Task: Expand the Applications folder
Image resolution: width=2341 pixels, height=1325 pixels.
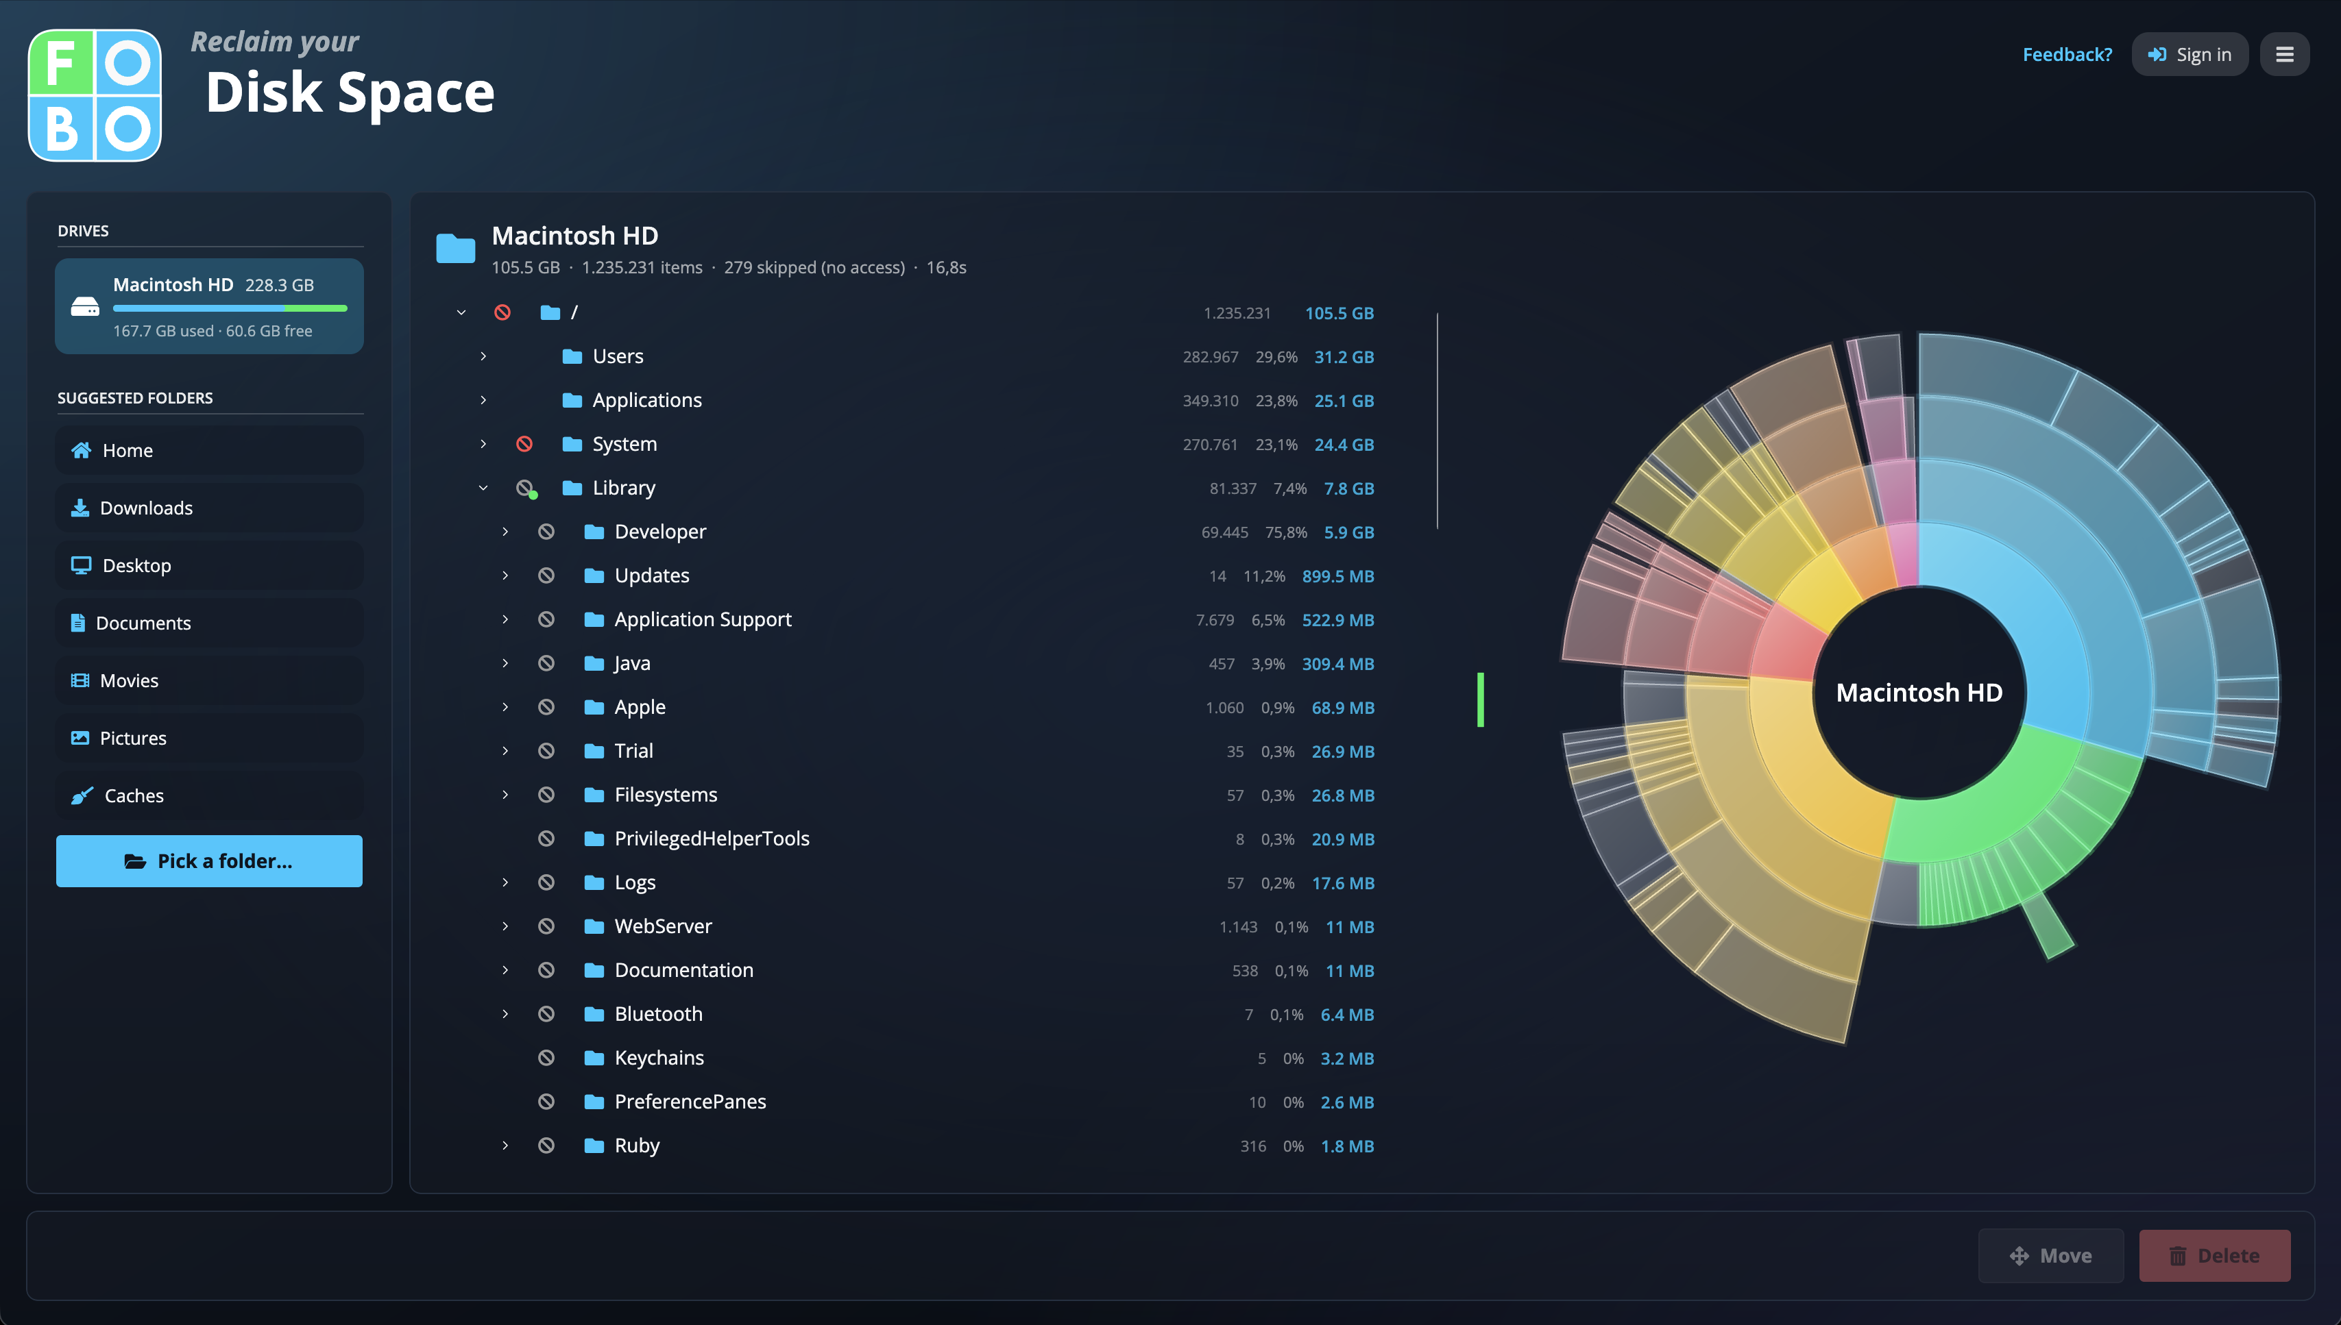Action: pyautogui.click(x=483, y=399)
